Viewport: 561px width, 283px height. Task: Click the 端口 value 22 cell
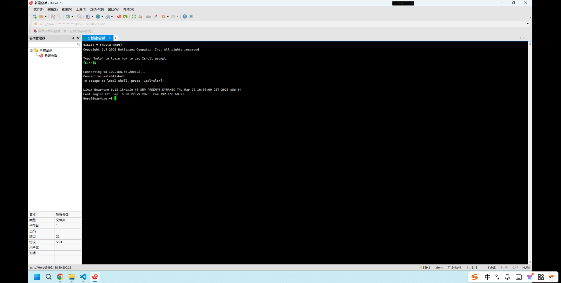68,237
